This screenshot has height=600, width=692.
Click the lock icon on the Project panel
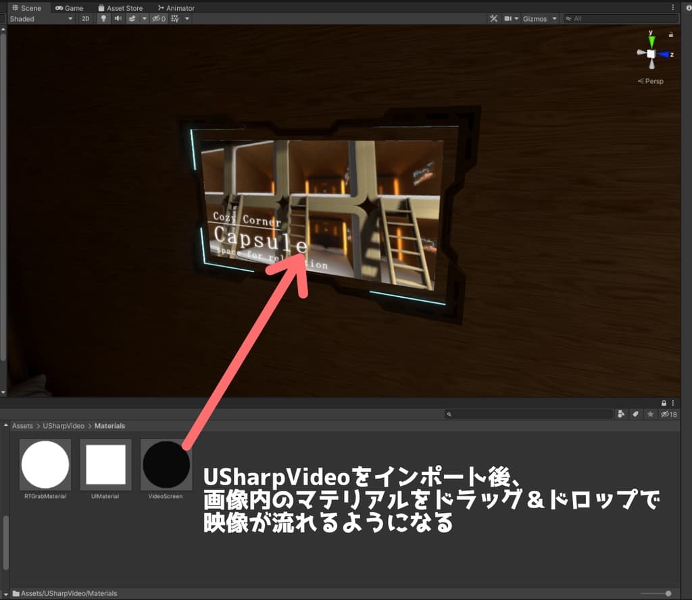tap(664, 403)
